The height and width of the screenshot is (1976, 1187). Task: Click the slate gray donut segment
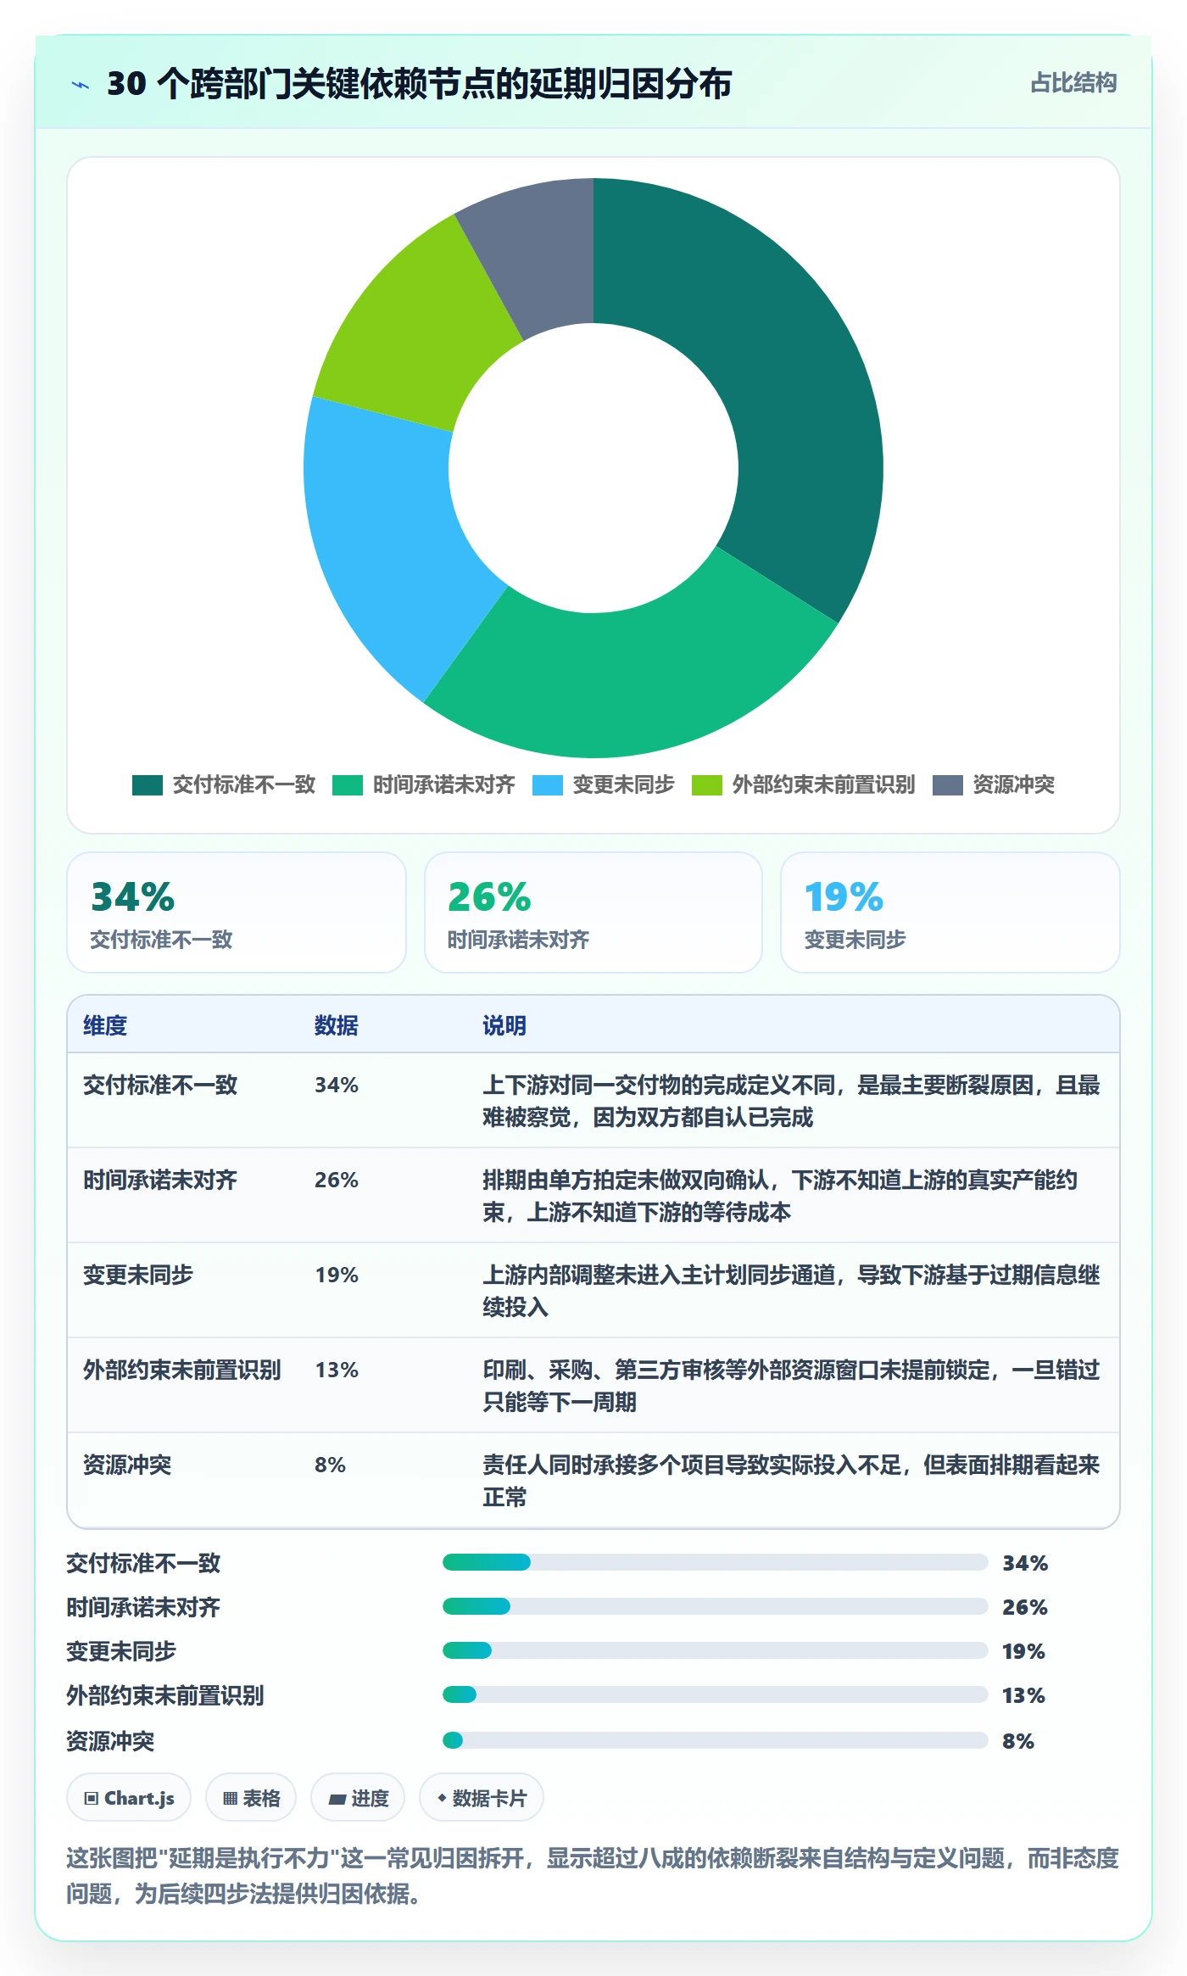pyautogui.click(x=538, y=254)
